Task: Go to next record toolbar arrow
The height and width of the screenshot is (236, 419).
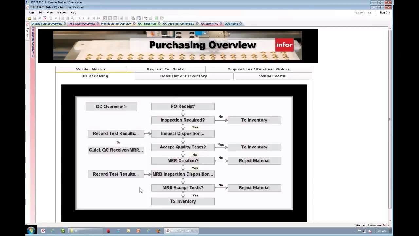Action: [89, 18]
